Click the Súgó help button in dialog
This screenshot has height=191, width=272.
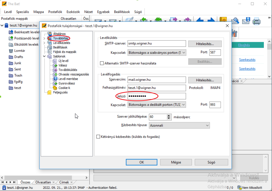click(211, 162)
